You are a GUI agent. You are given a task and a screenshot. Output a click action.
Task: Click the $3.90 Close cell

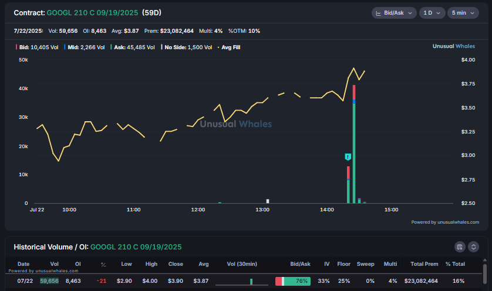click(x=176, y=281)
